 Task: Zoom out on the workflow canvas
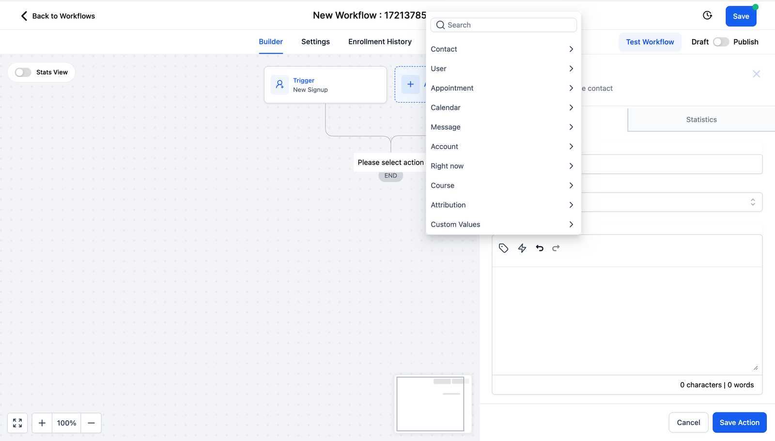(91, 423)
